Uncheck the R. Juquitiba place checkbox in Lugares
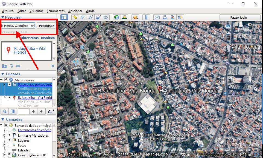Screen dimensions: 263x158 10,97
